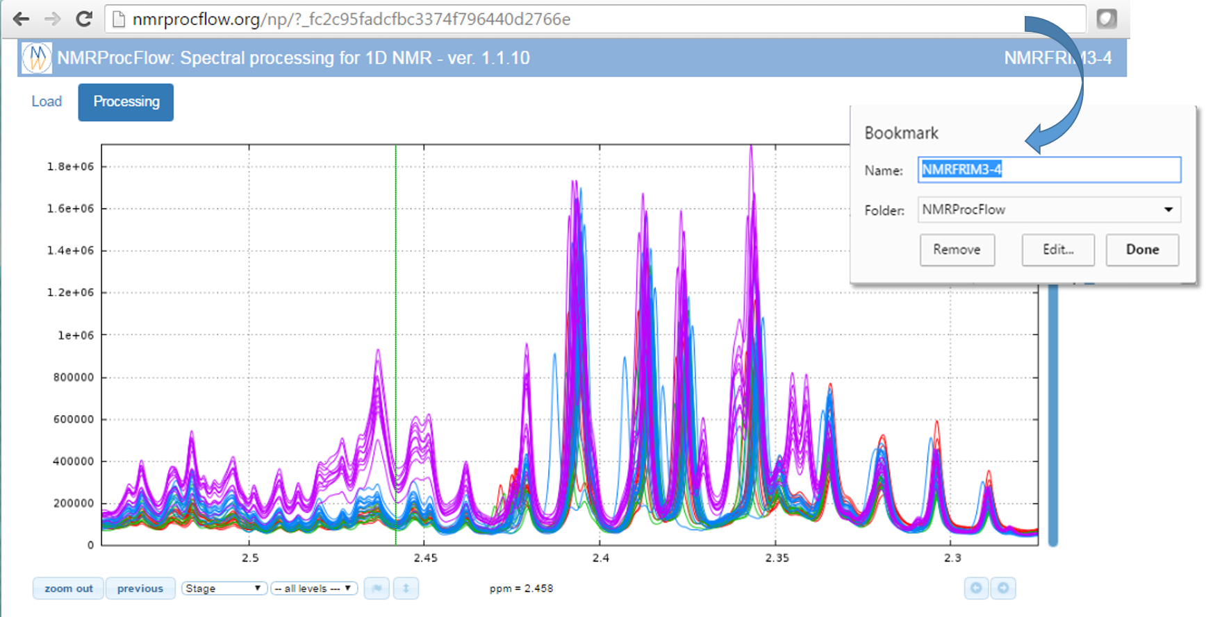Click the zoom out button

click(69, 589)
